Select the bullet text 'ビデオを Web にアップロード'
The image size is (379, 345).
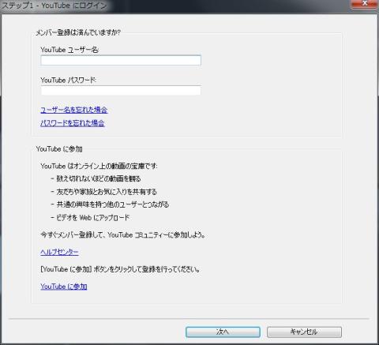point(93,218)
